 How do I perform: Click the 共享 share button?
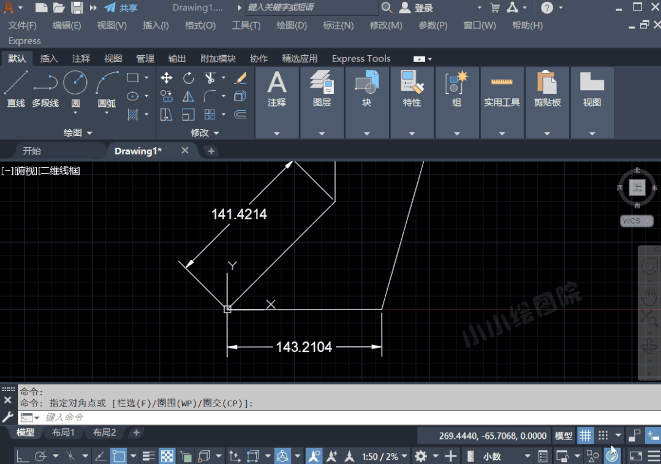click(x=121, y=7)
